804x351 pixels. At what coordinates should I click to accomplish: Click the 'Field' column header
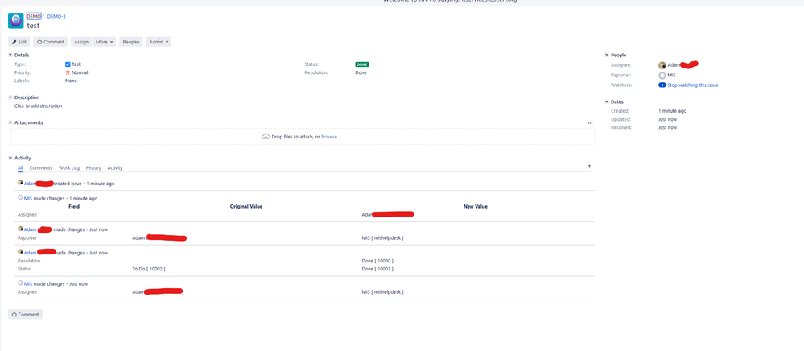point(74,206)
